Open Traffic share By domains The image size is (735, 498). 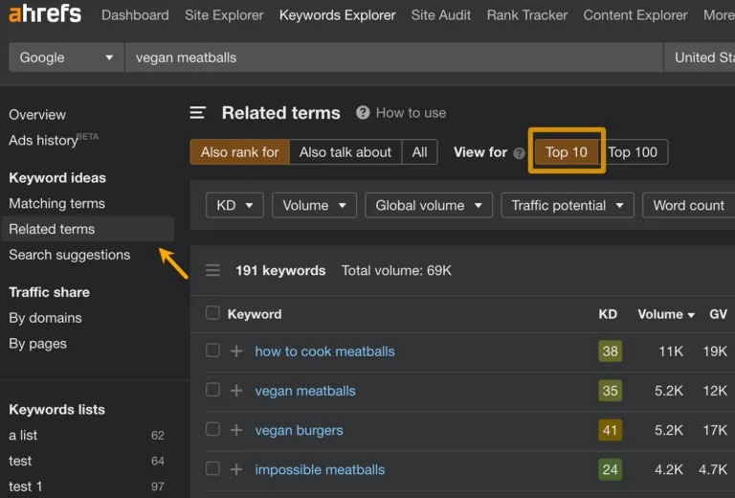pyautogui.click(x=45, y=318)
